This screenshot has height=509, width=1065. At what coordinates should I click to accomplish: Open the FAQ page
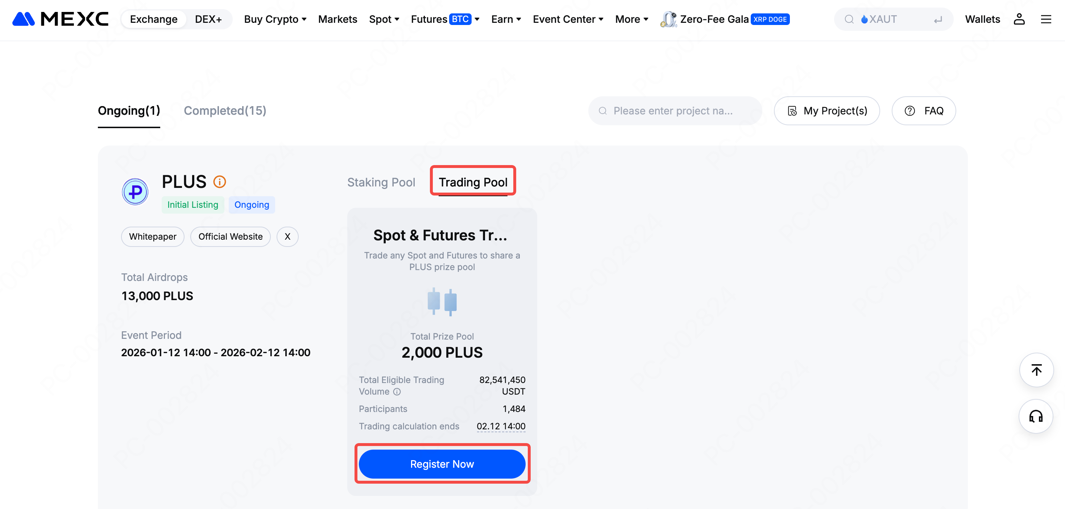click(924, 111)
